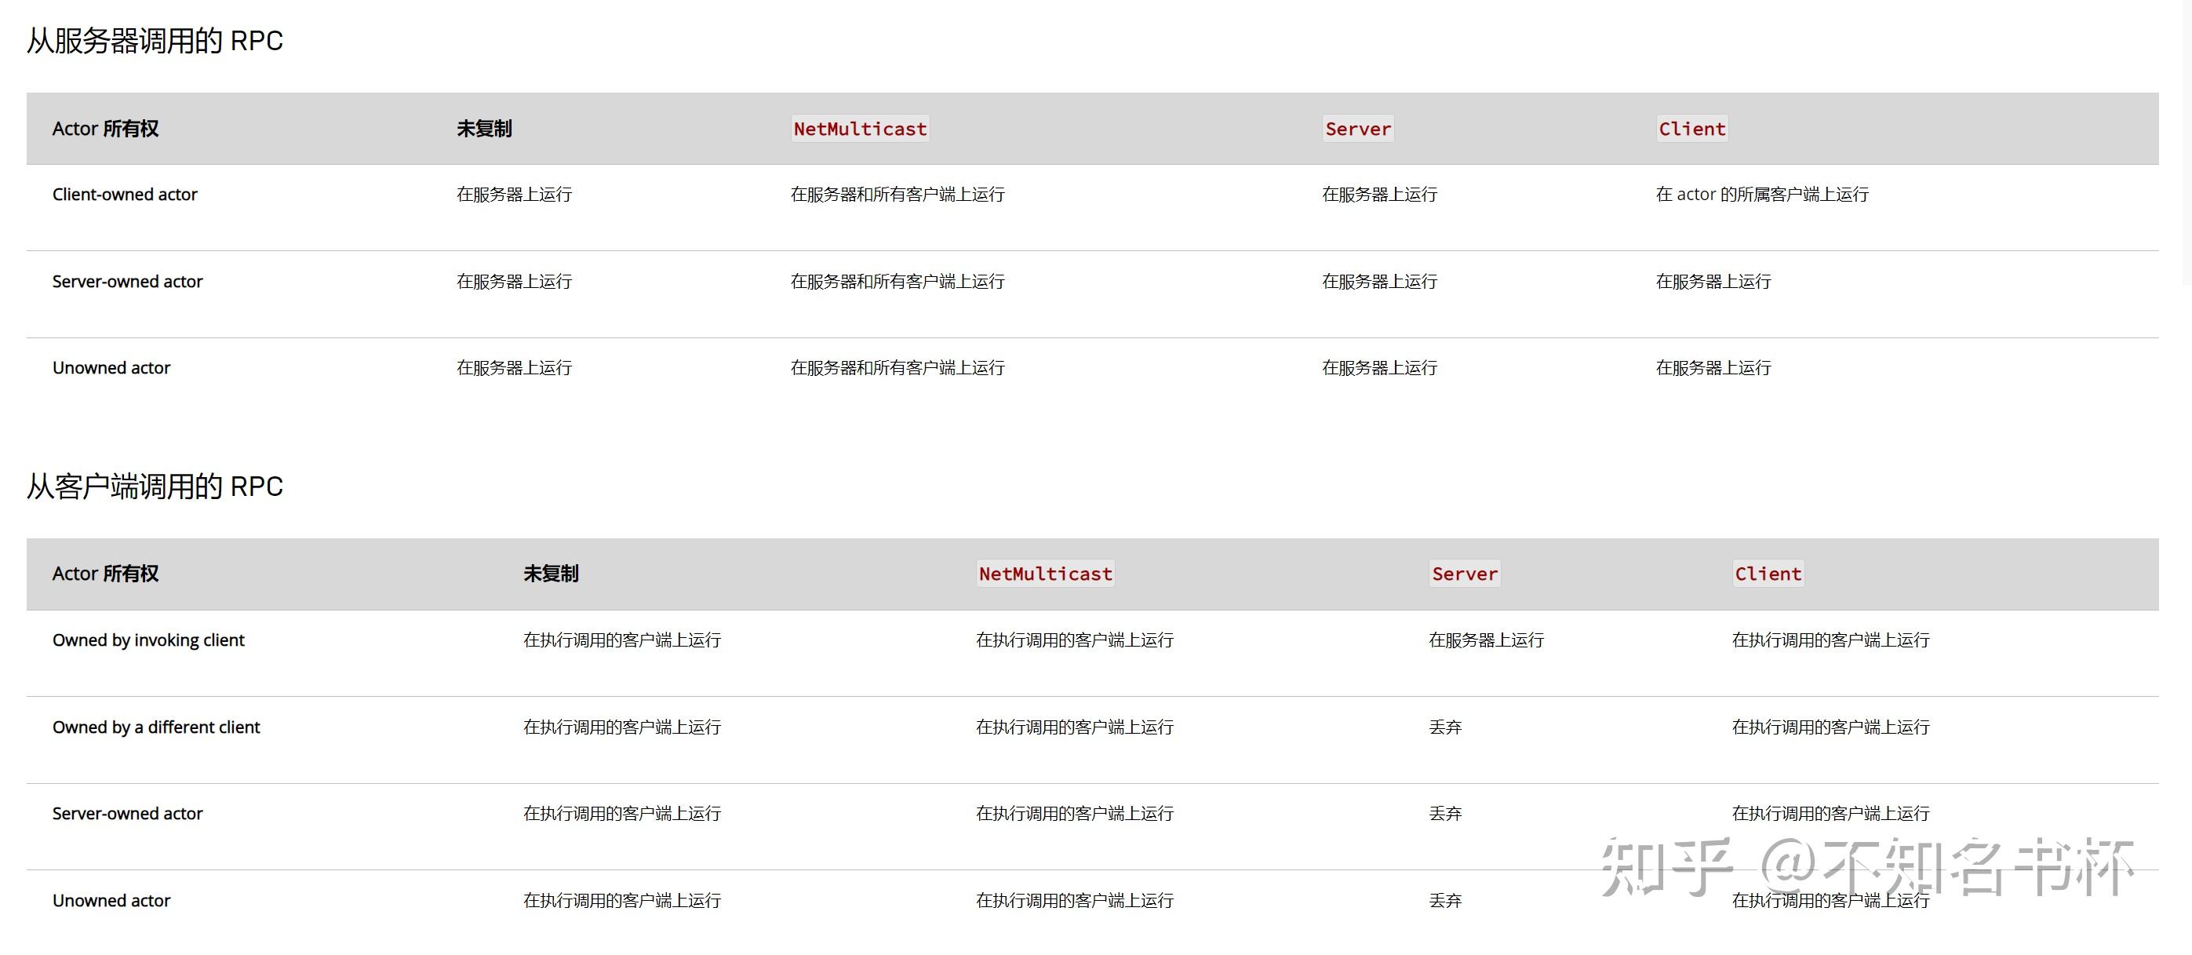
Task: Click 'Actor 所有权' header in the second table
Action: (x=105, y=574)
